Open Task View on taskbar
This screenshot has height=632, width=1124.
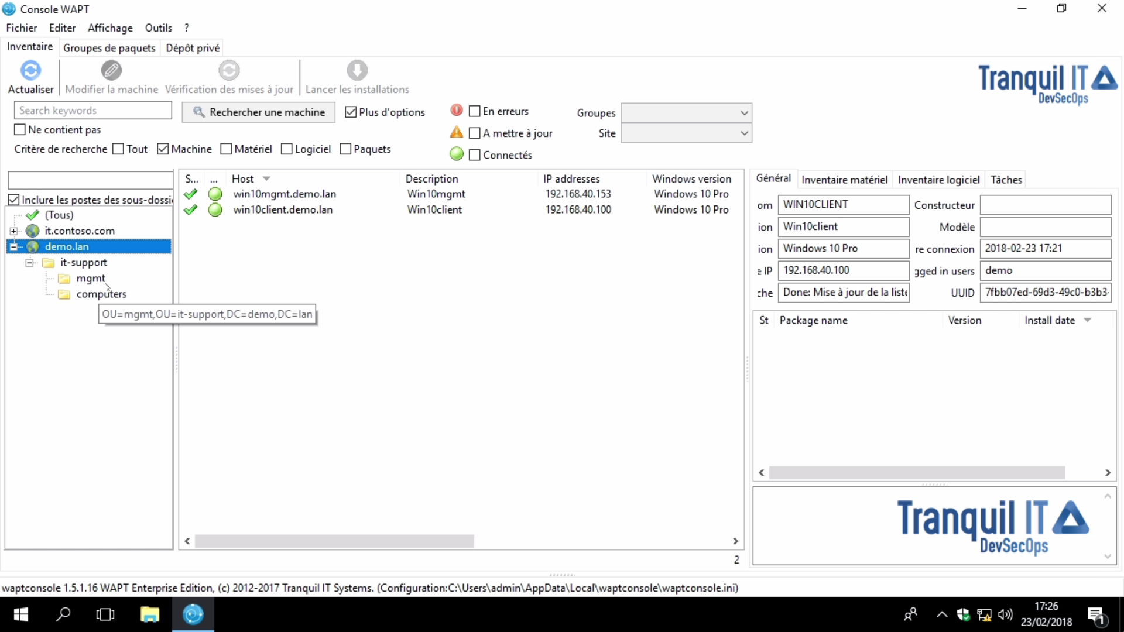click(x=105, y=614)
